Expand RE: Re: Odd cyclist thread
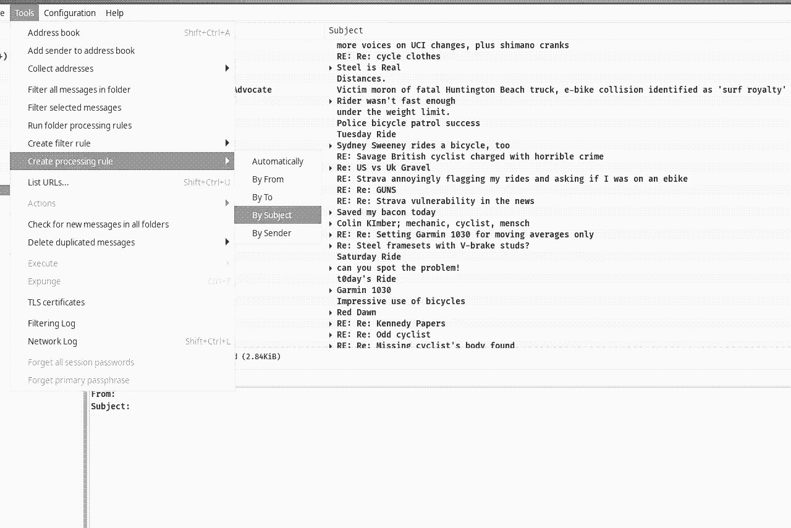791x528 pixels. coord(331,334)
